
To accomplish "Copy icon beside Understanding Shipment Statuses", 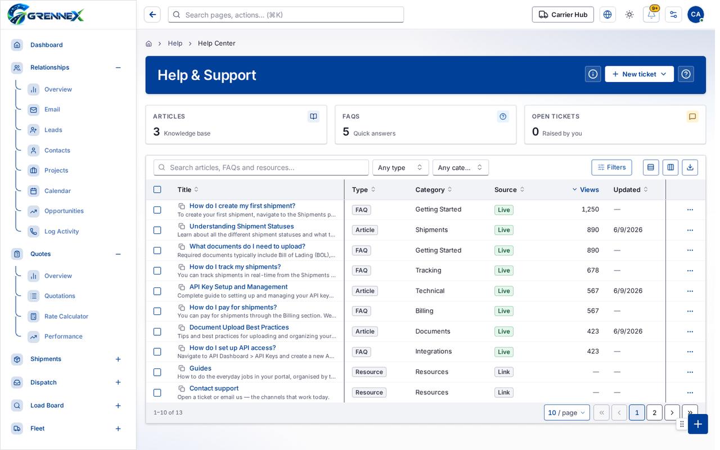I will (x=182, y=227).
